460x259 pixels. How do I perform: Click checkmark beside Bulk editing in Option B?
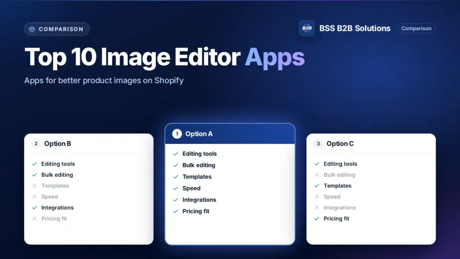[35, 175]
